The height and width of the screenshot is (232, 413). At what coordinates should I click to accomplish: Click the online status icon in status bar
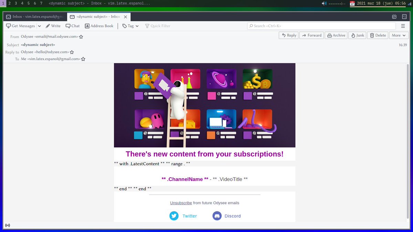[x=8, y=225]
